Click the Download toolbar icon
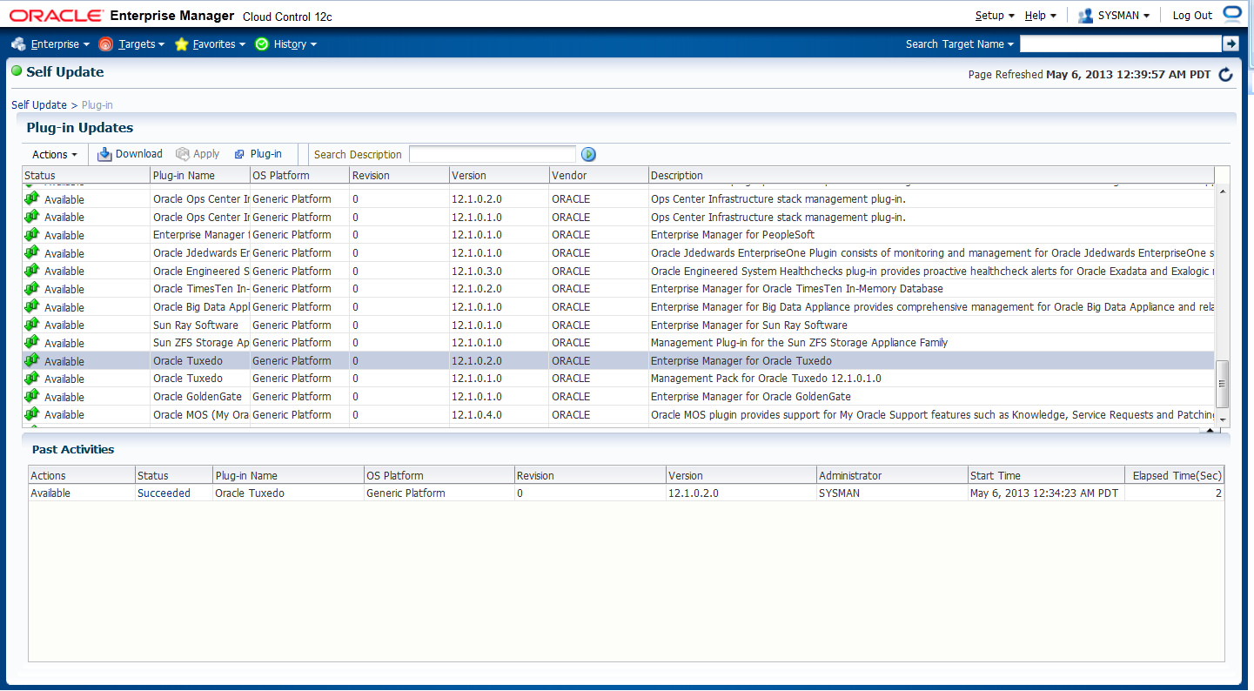Image resolution: width=1254 pixels, height=691 pixels. (x=105, y=154)
